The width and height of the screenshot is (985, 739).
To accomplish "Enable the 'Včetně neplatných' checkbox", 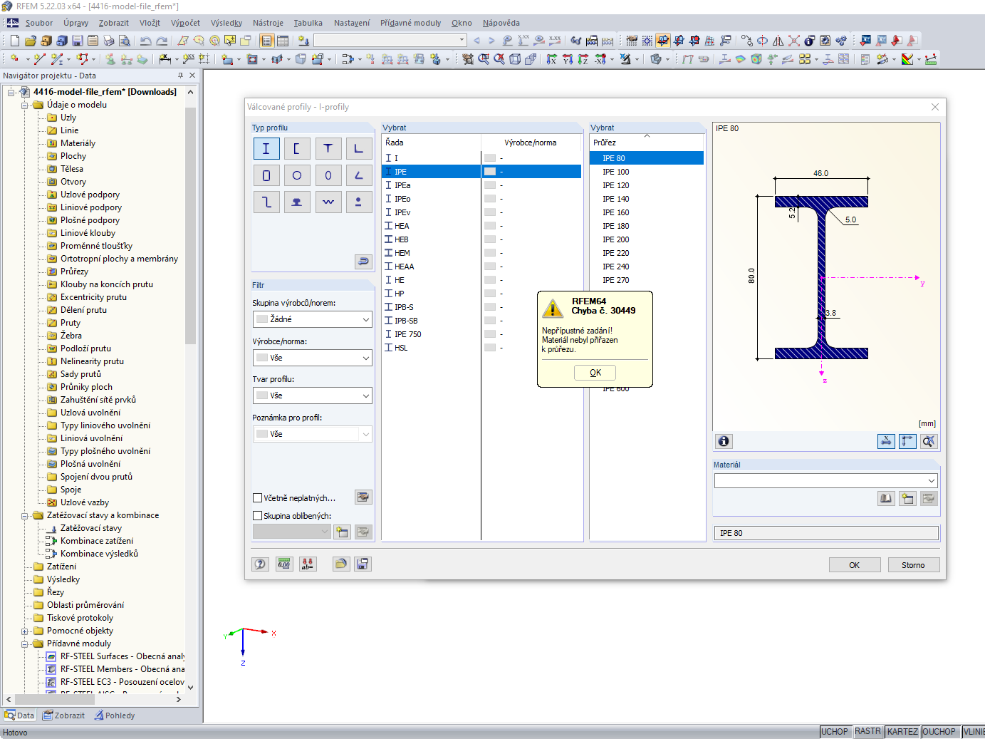I will click(x=258, y=498).
